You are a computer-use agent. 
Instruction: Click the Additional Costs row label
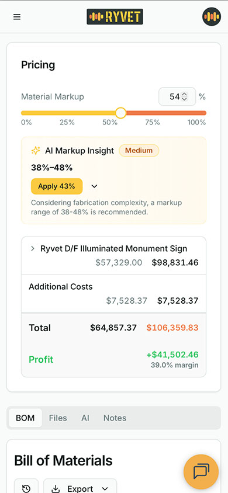(x=61, y=287)
